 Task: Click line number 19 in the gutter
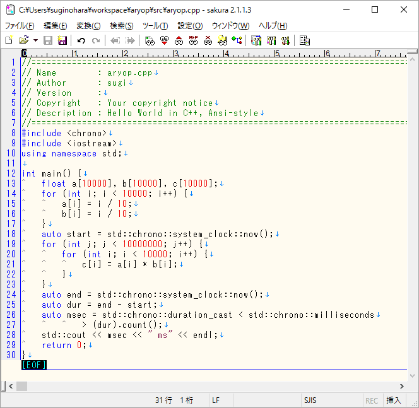click(11, 244)
